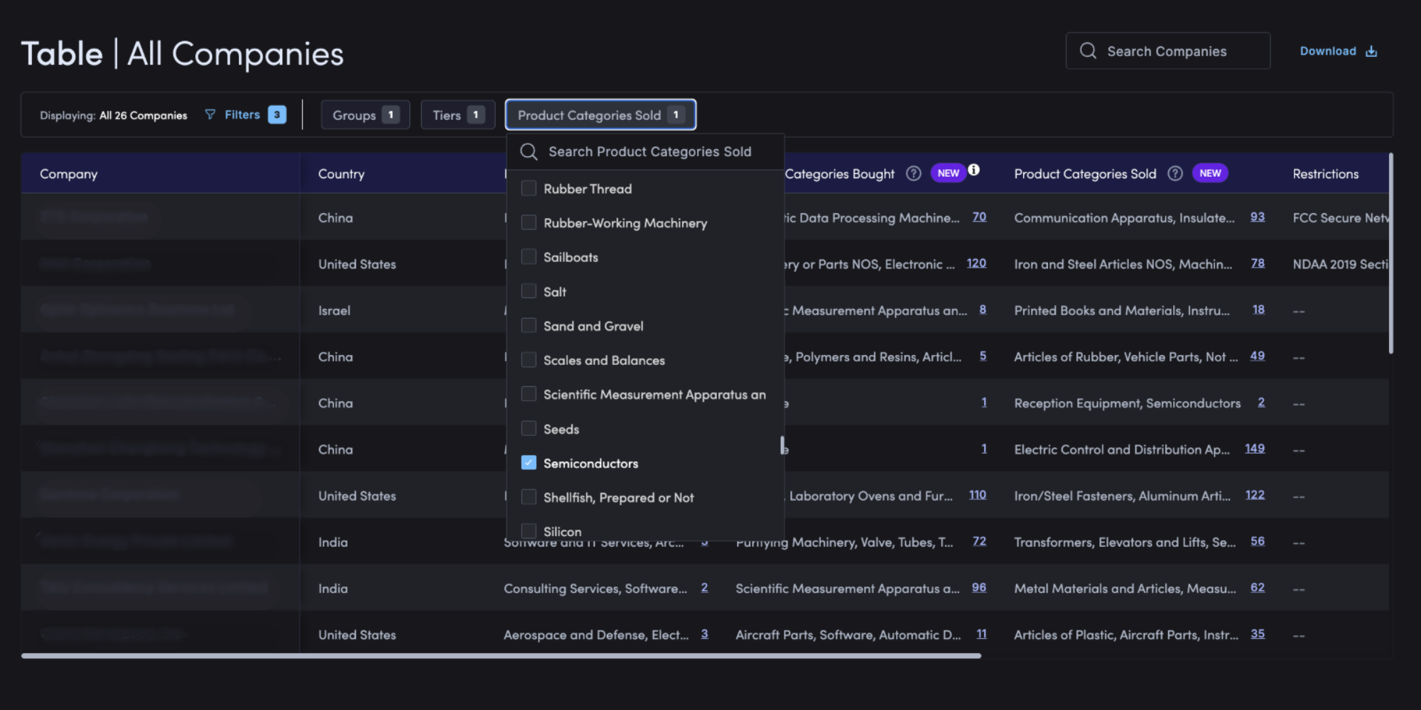Check the Rubber Thread checkbox

coord(529,188)
